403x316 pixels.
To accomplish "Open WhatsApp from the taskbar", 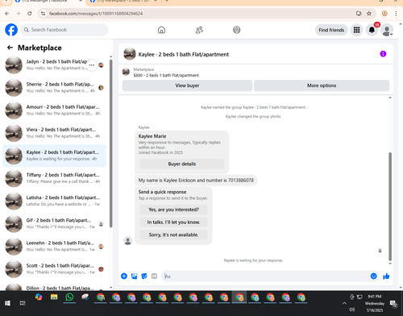I will coord(69,297).
